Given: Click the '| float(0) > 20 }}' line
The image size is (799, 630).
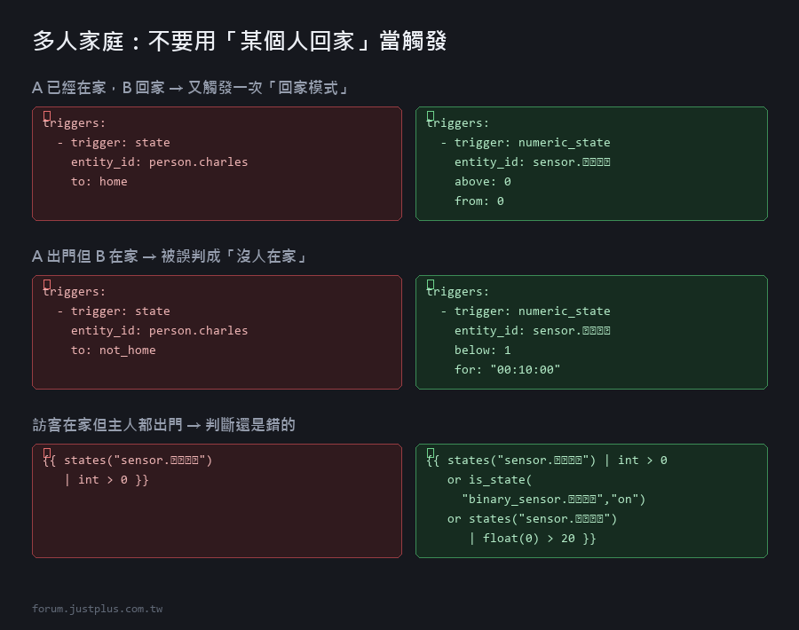Looking at the screenshot, I should 532,539.
